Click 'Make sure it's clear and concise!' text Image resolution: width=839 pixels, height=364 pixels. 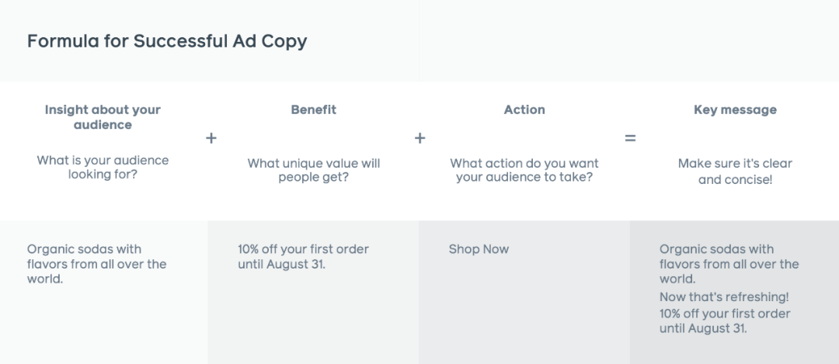tap(735, 172)
